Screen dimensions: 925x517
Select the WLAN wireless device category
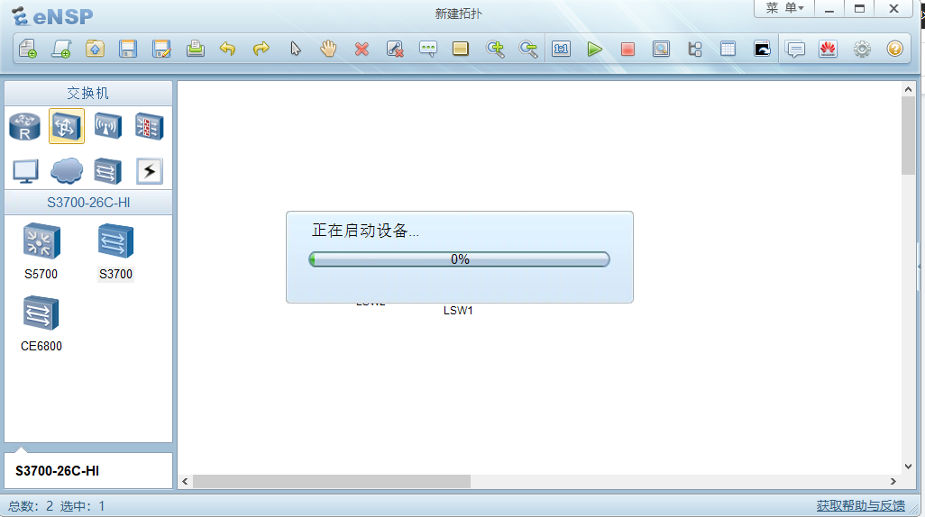[x=108, y=127]
